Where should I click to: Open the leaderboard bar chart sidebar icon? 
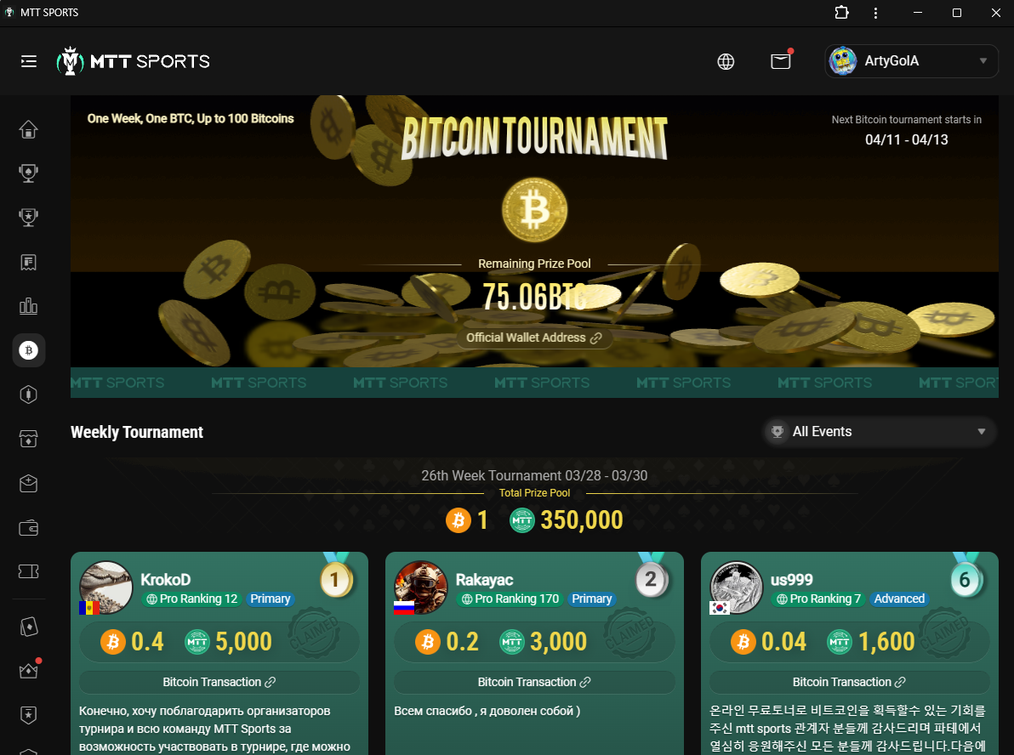pos(28,306)
